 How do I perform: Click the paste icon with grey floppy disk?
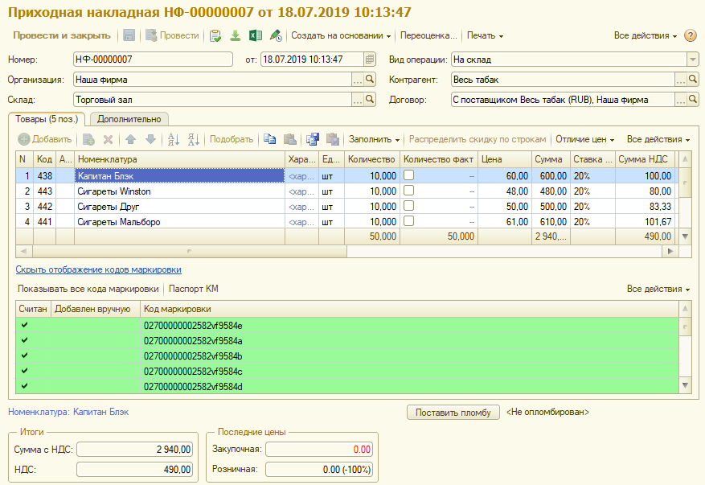click(x=333, y=139)
